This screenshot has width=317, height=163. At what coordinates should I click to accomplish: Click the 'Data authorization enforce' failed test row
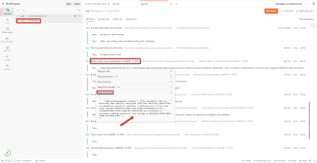point(198,68)
